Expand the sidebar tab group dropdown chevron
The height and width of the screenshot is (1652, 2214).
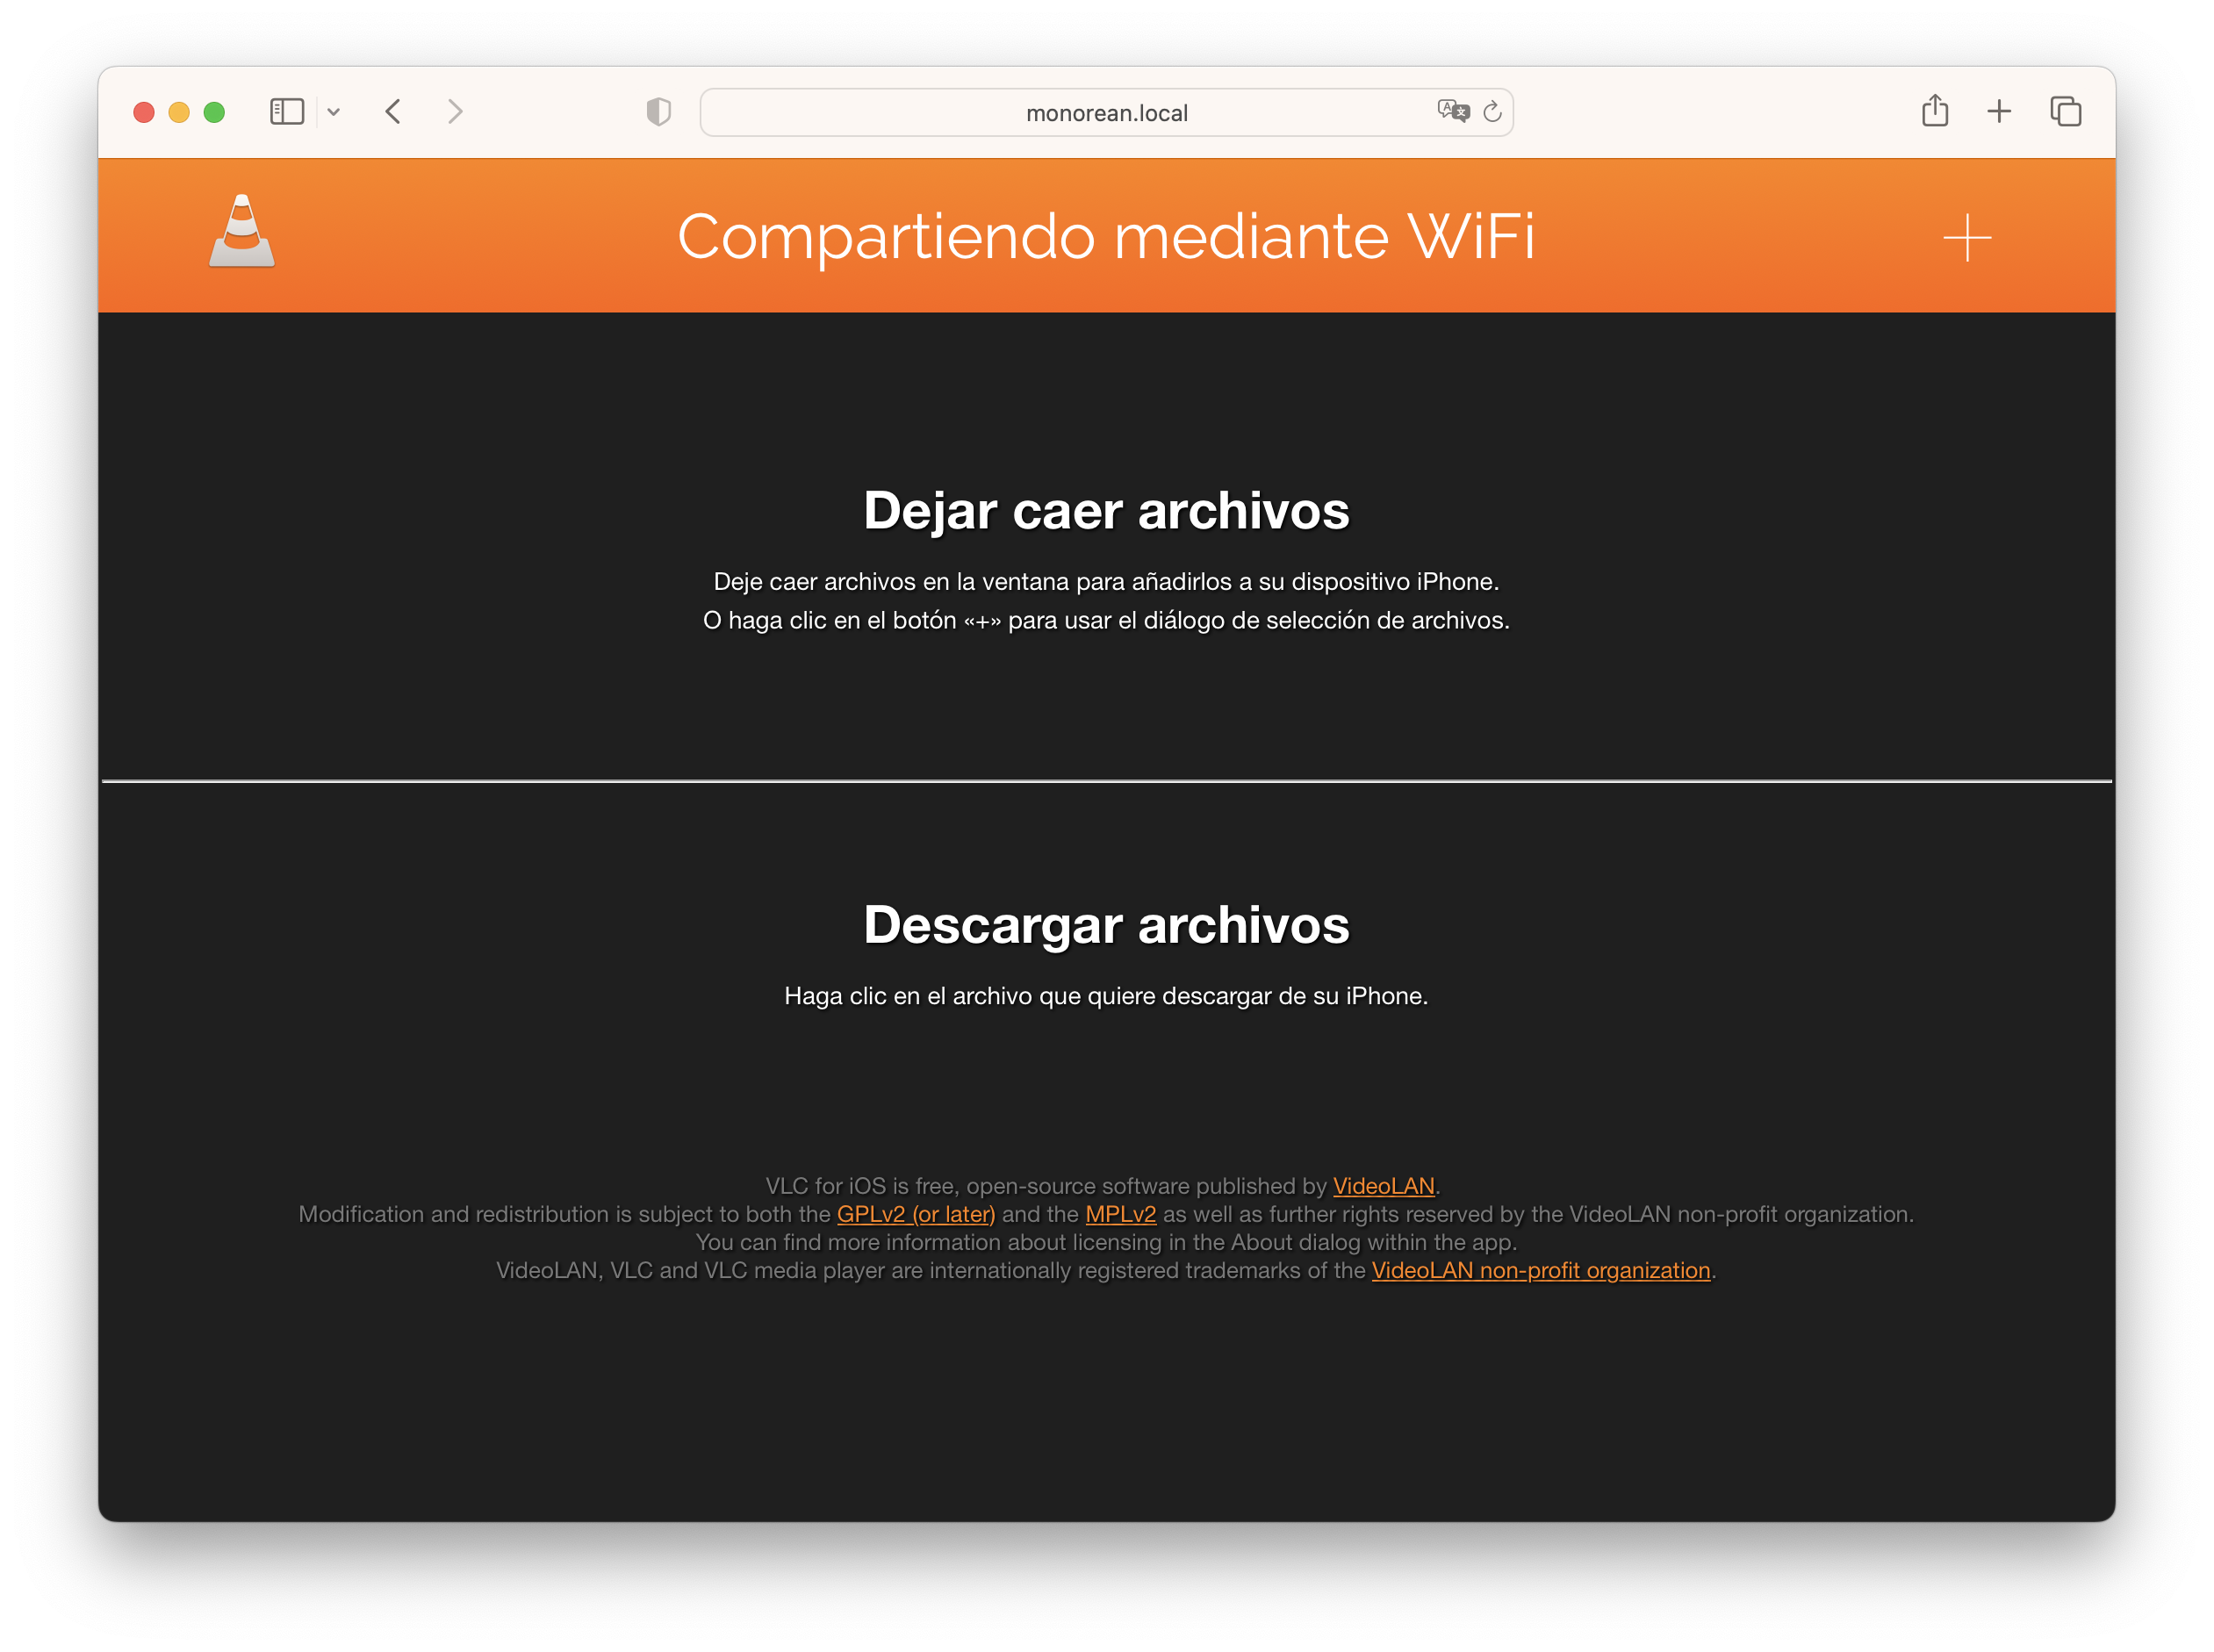coord(334,112)
